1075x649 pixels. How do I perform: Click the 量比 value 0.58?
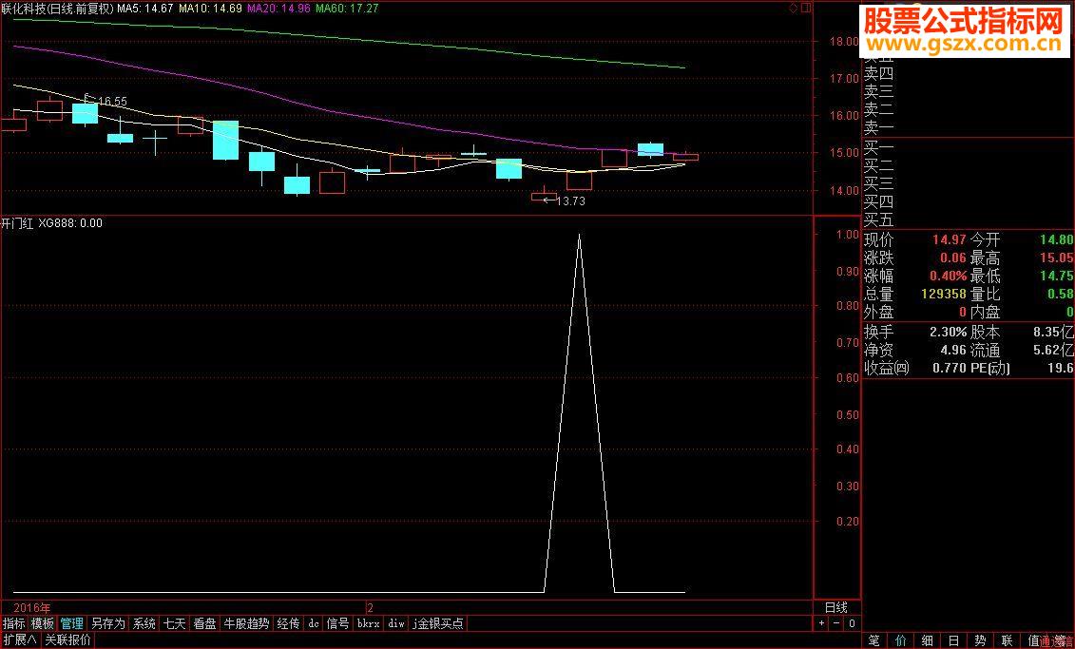coord(1061,294)
